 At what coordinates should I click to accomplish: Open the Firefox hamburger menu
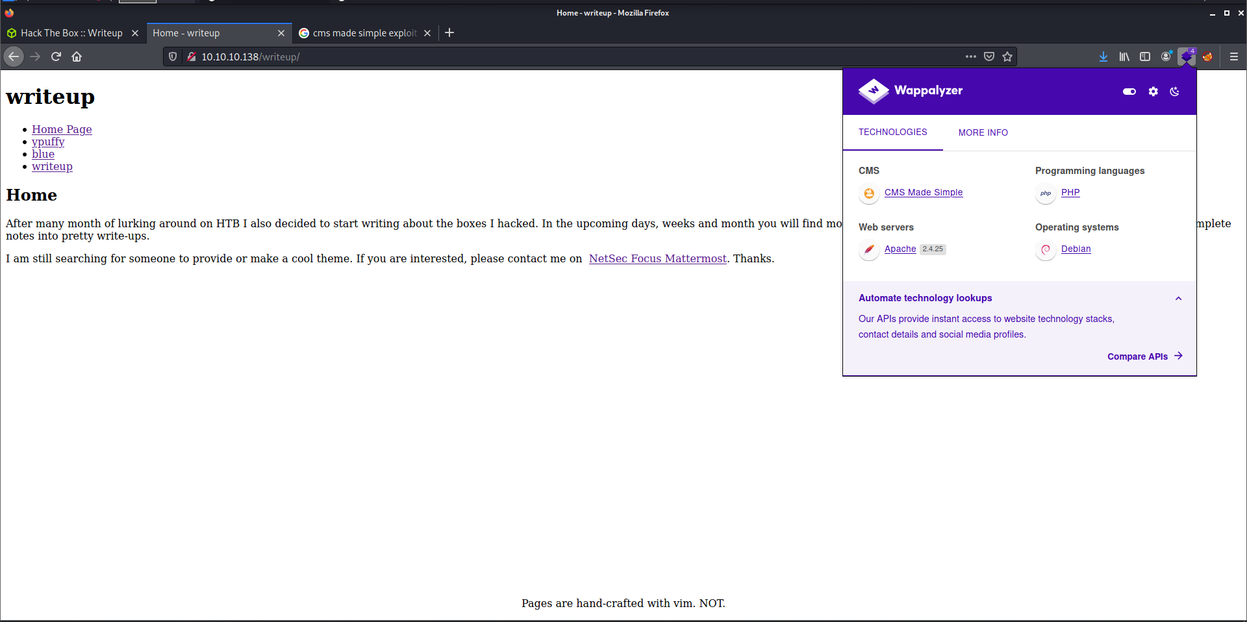click(1234, 56)
